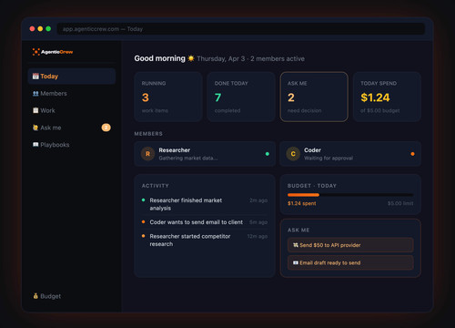Click 'Waiting for approval' status text
Viewport: 455px width, 328px height.
pyautogui.click(x=329, y=159)
